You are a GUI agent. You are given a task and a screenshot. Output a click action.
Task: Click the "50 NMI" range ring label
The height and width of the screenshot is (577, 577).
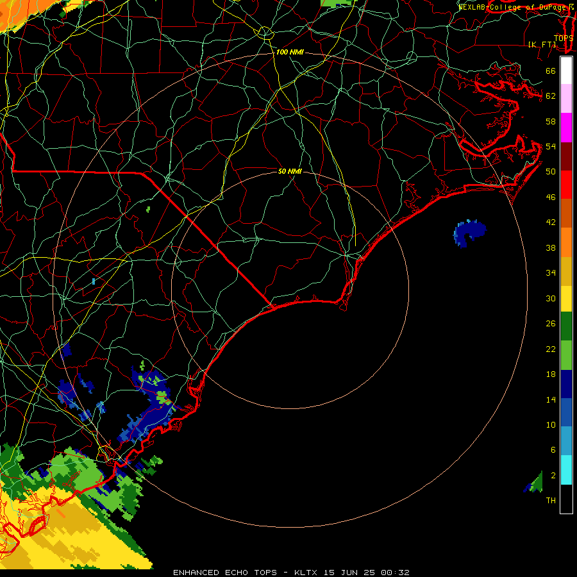290,171
